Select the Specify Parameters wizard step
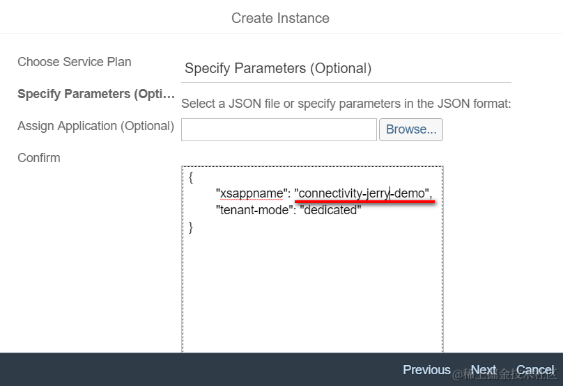563x386 pixels. [x=95, y=94]
